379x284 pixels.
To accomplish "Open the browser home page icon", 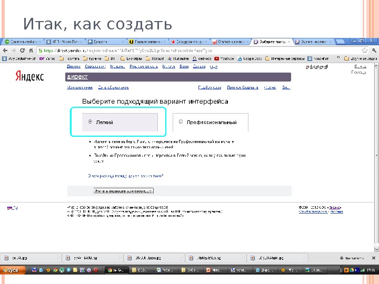I will point(31,50).
